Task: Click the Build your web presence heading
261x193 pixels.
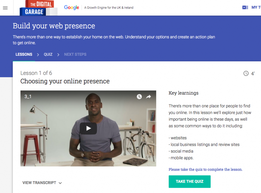Action: [54, 26]
